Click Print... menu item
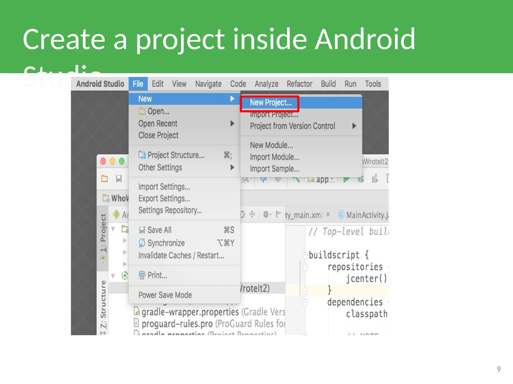The height and width of the screenshot is (384, 513). [184, 275]
